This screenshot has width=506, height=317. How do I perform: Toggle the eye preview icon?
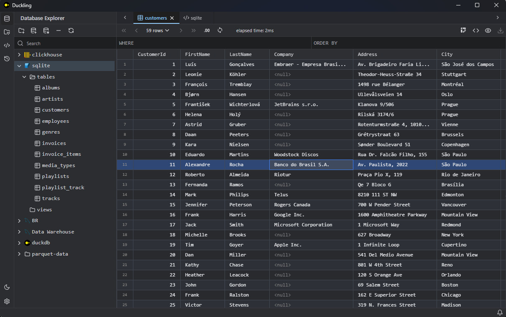pos(488,30)
